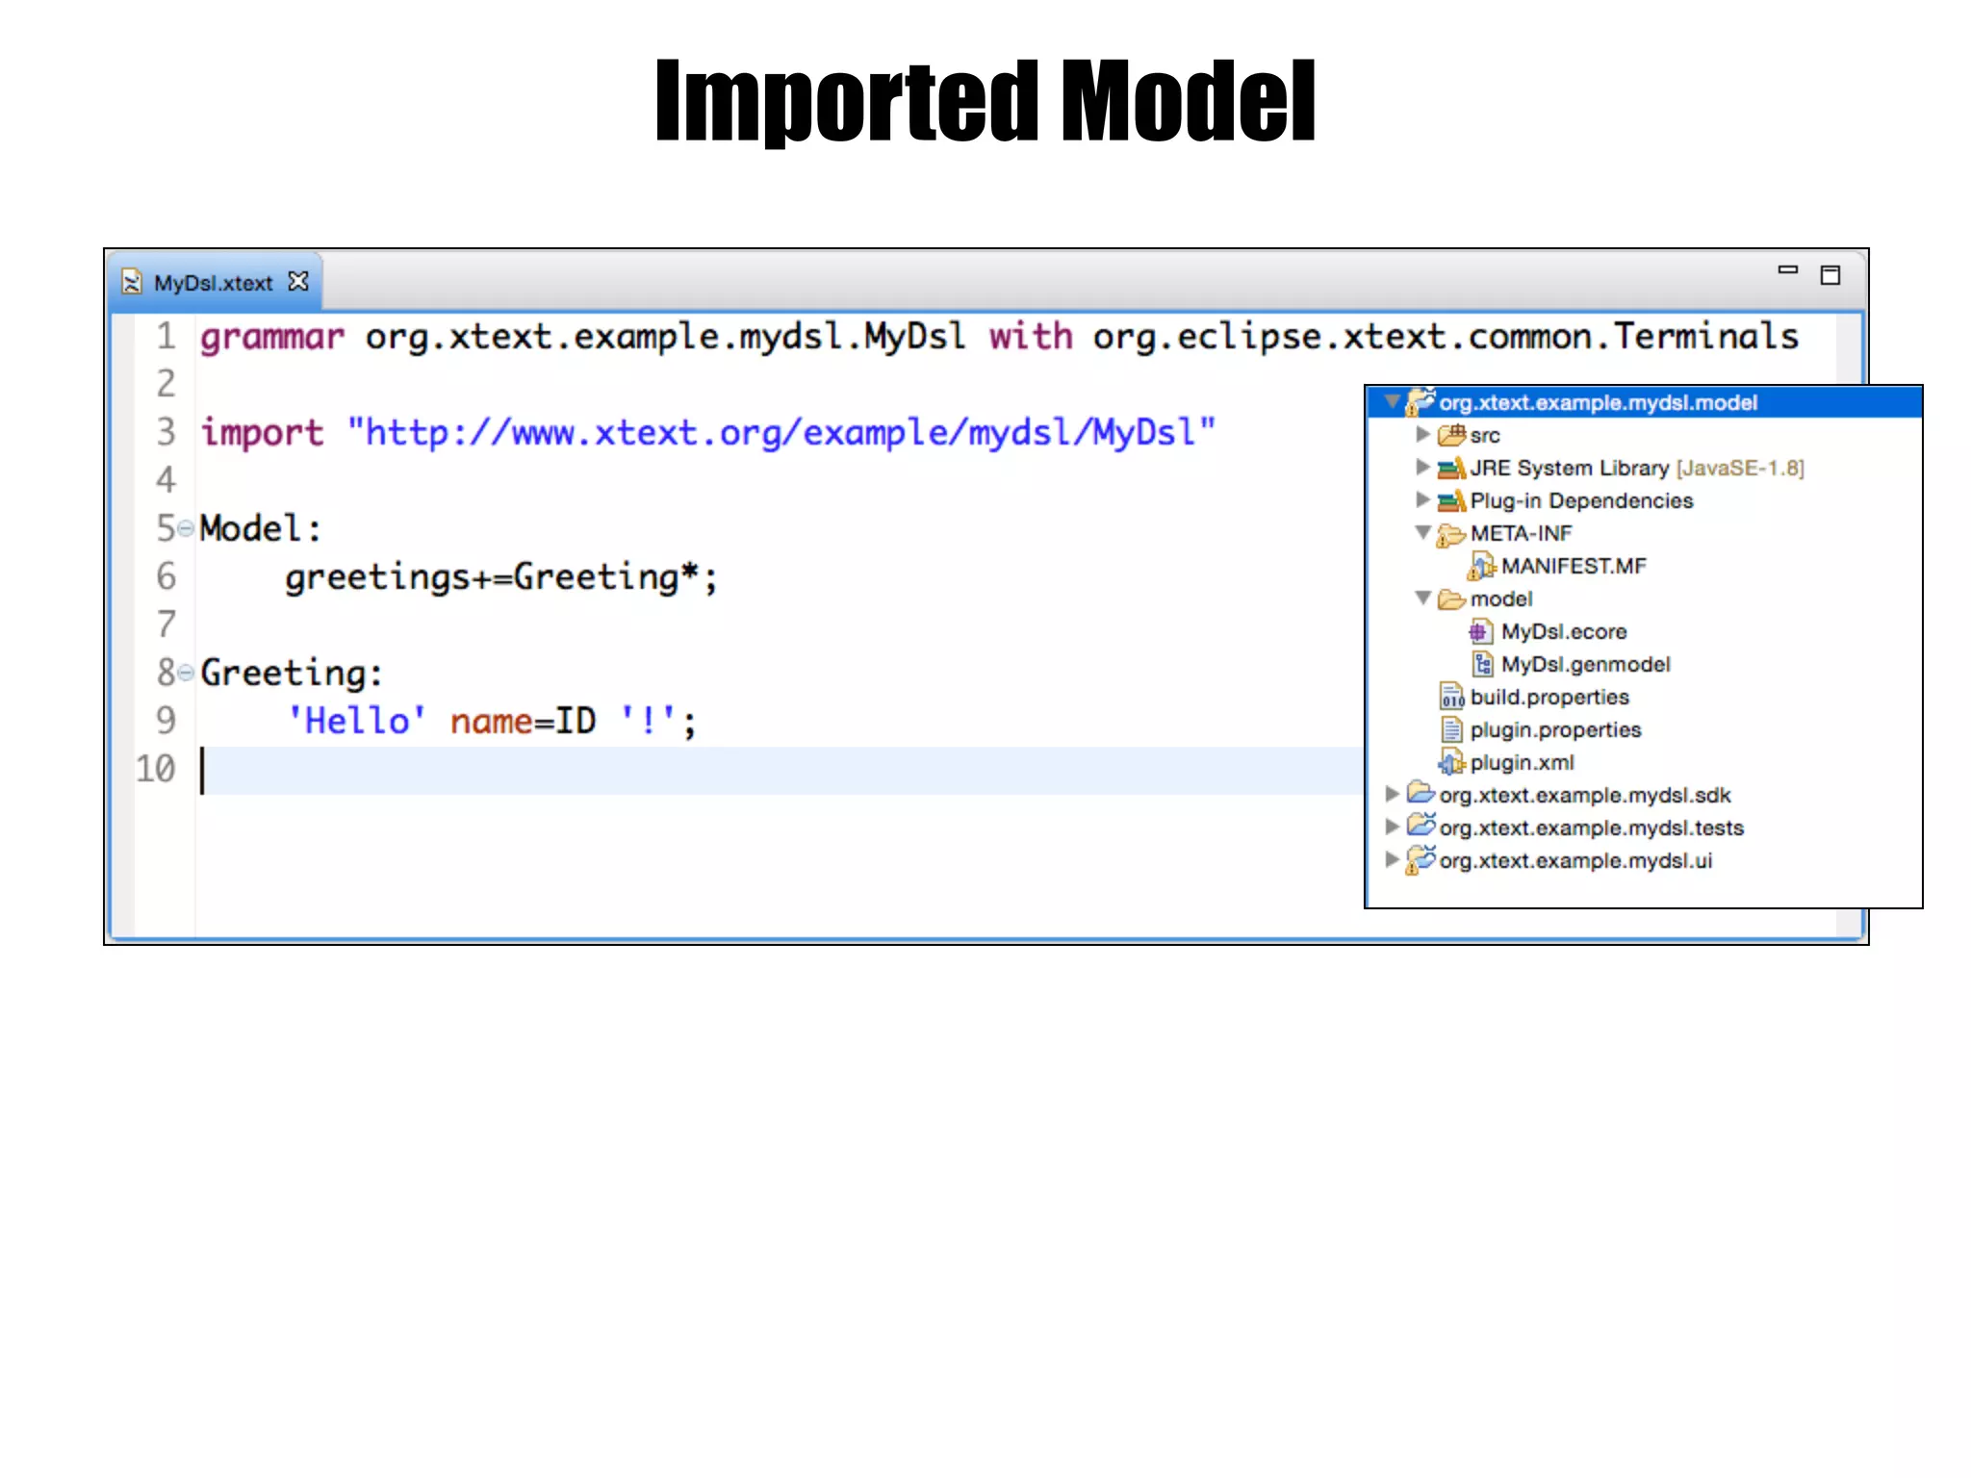Click the plugin.xml file icon
The width and height of the screenshot is (1971, 1478).
point(1451,763)
